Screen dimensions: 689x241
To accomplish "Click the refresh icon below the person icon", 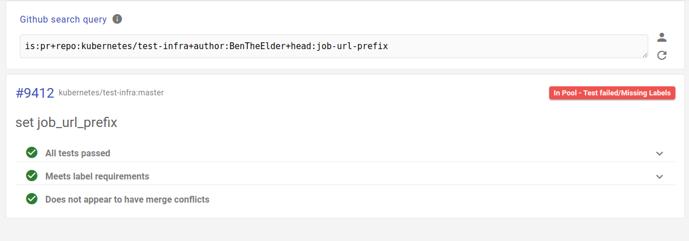I will pos(661,55).
